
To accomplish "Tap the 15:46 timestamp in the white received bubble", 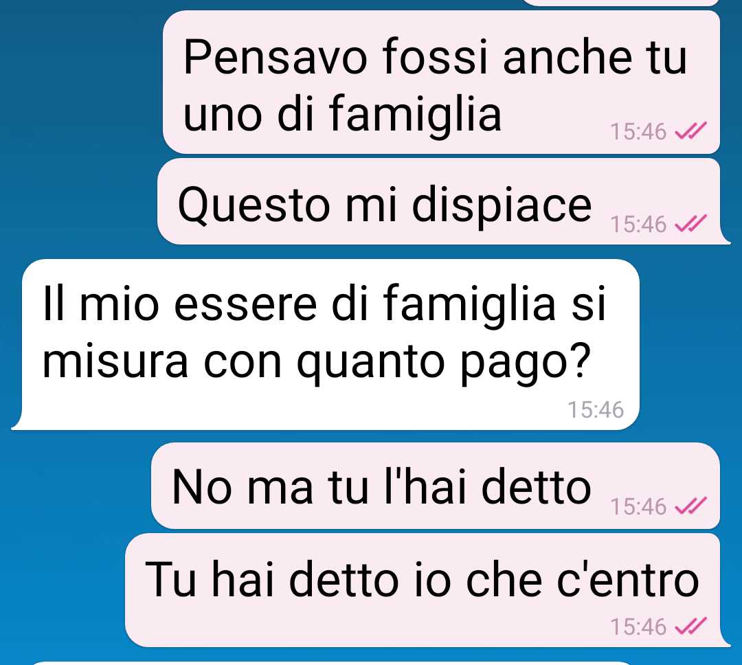I will [596, 410].
